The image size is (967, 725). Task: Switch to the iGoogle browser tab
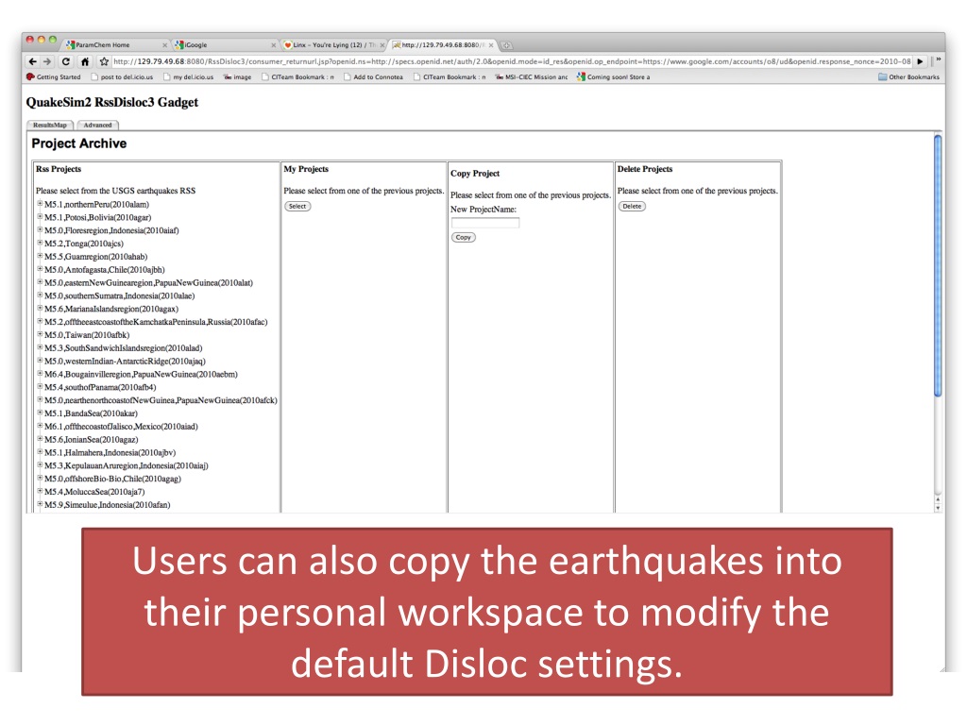pyautogui.click(x=225, y=45)
